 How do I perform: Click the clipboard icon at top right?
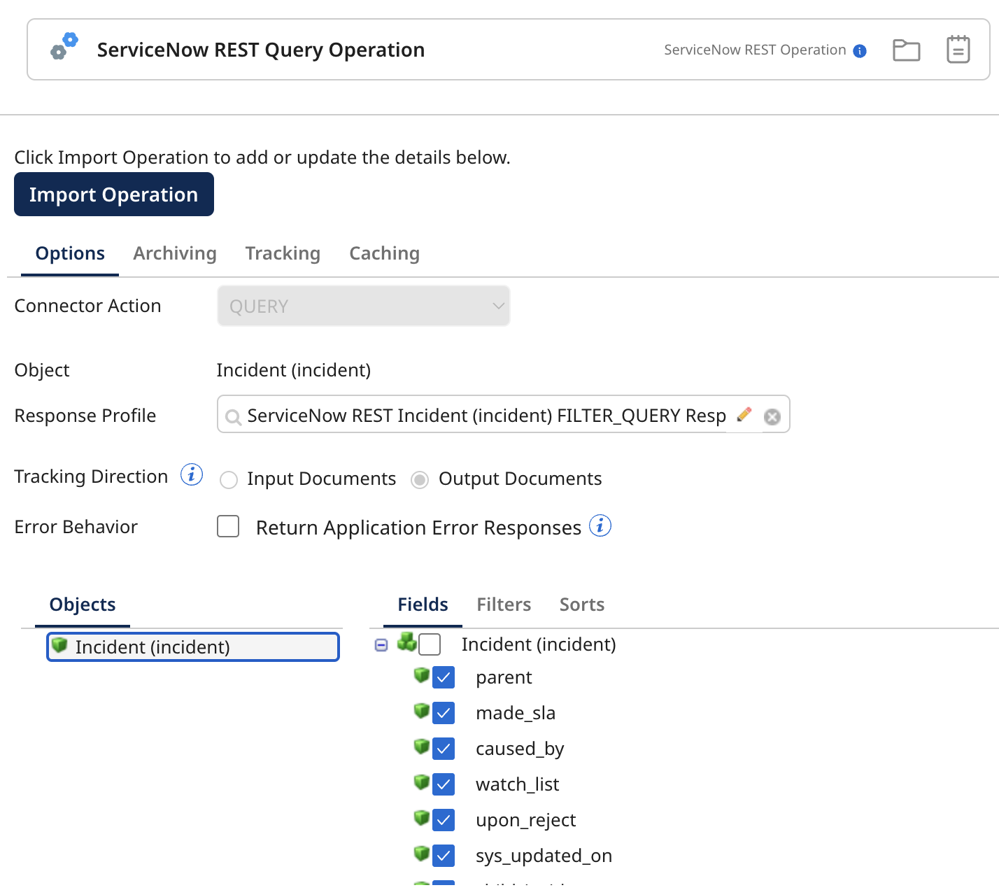[x=957, y=49]
